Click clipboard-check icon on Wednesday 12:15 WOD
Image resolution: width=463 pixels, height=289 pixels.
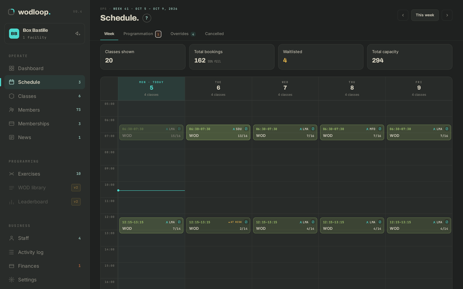[313, 222]
